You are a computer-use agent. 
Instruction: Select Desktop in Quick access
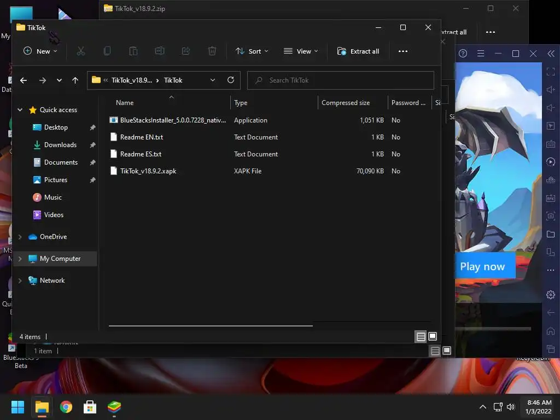click(56, 127)
